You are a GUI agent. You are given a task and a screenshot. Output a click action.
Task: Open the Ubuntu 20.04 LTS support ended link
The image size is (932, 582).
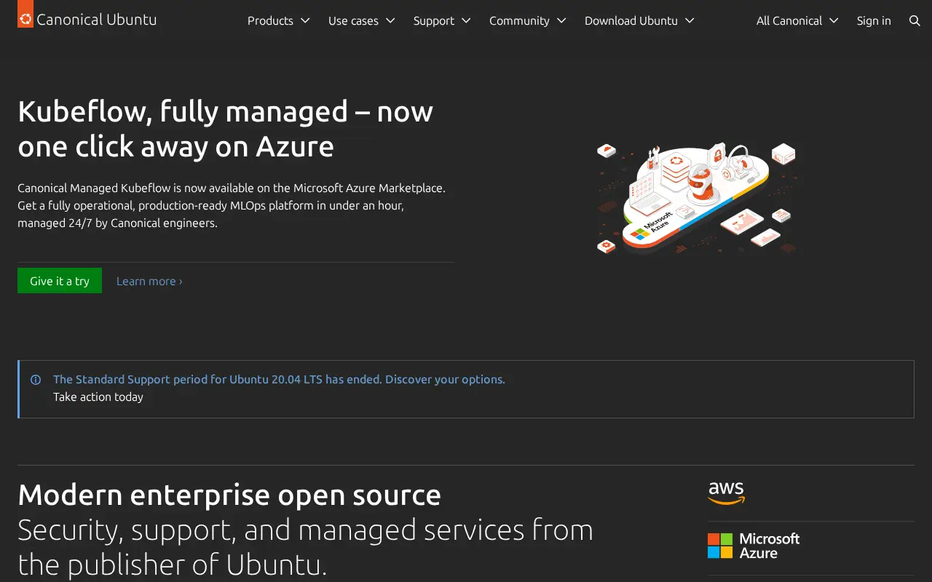(279, 379)
